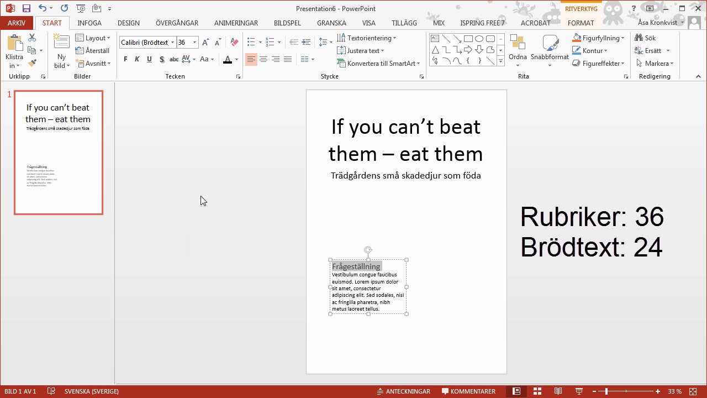Switch to FORMAT ribbon tab
This screenshot has height=398, width=707.
click(581, 23)
